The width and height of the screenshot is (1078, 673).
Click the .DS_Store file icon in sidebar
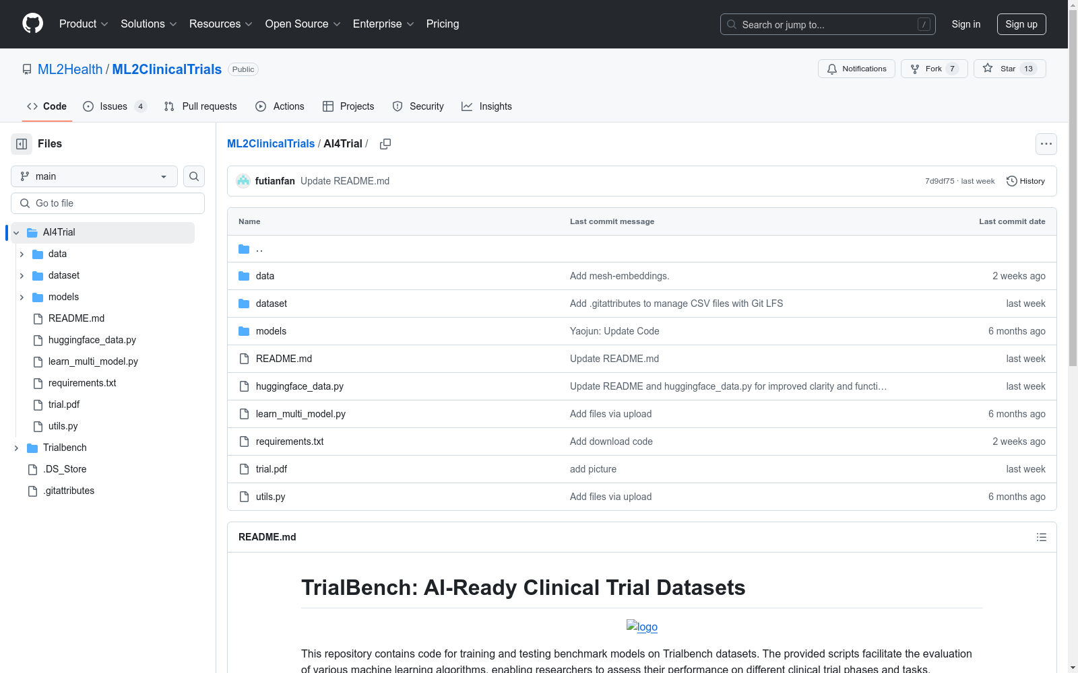click(x=32, y=469)
